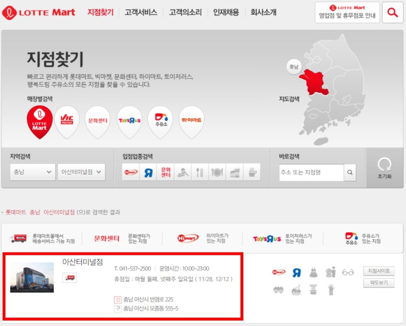Click the hand glove icon in result
Viewport: 406px width, 326px height.
(331, 290)
